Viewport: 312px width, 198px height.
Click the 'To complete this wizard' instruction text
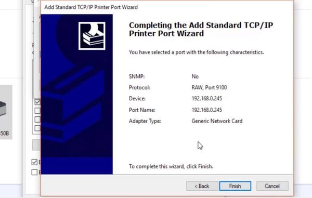[x=171, y=166]
